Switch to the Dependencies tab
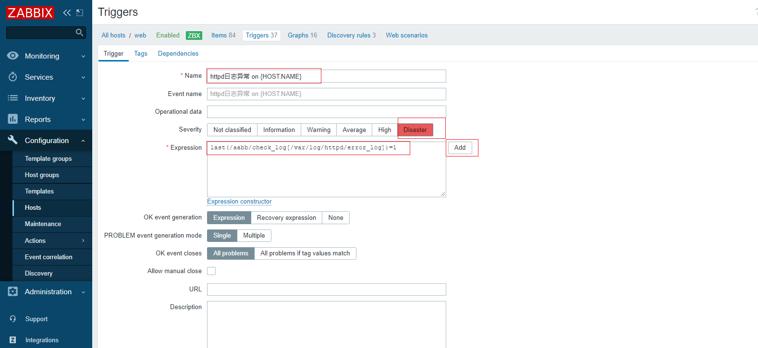 (178, 54)
